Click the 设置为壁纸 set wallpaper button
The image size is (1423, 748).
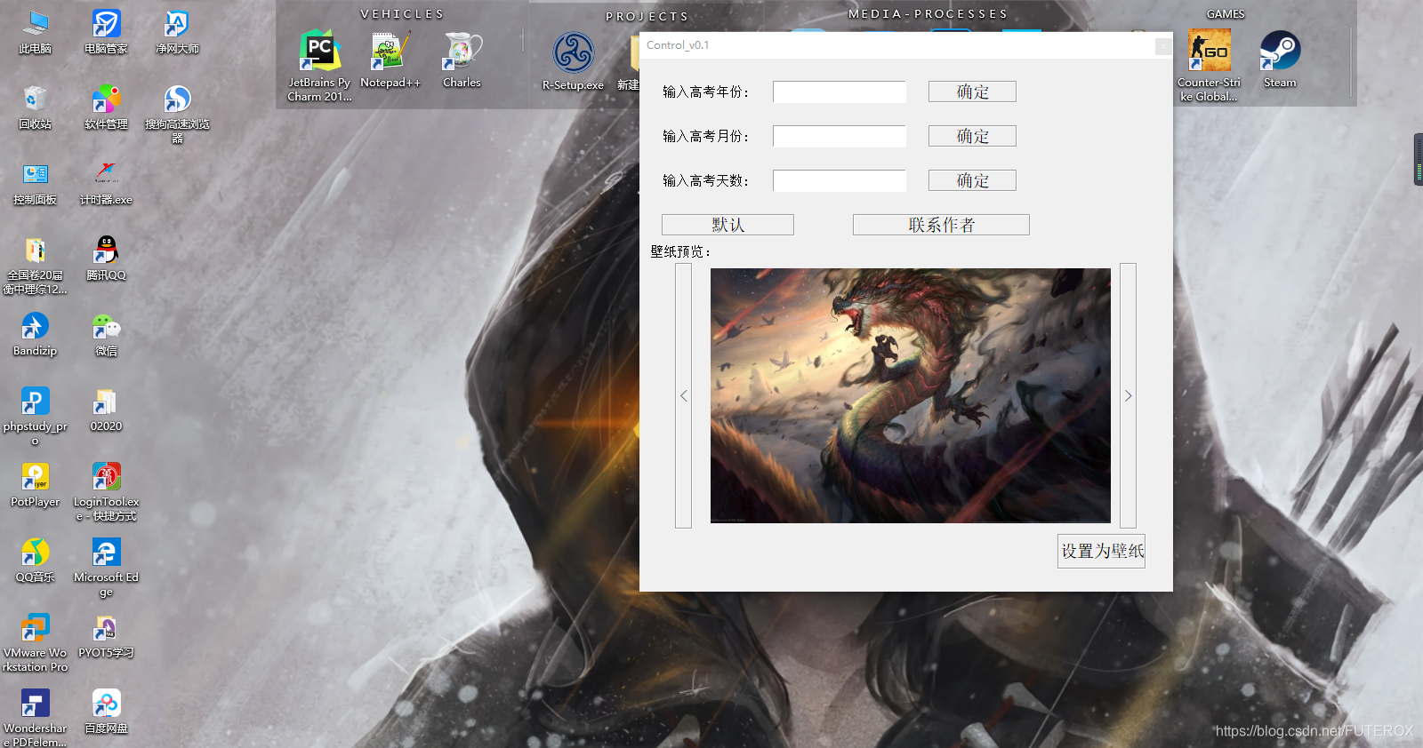point(1101,551)
